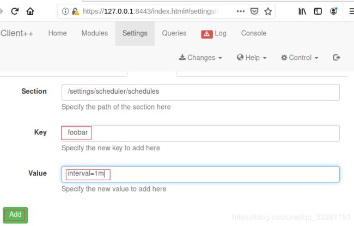Open the Firefox Library icon
The height and width of the screenshot is (226, 354).
pyautogui.click(x=302, y=11)
